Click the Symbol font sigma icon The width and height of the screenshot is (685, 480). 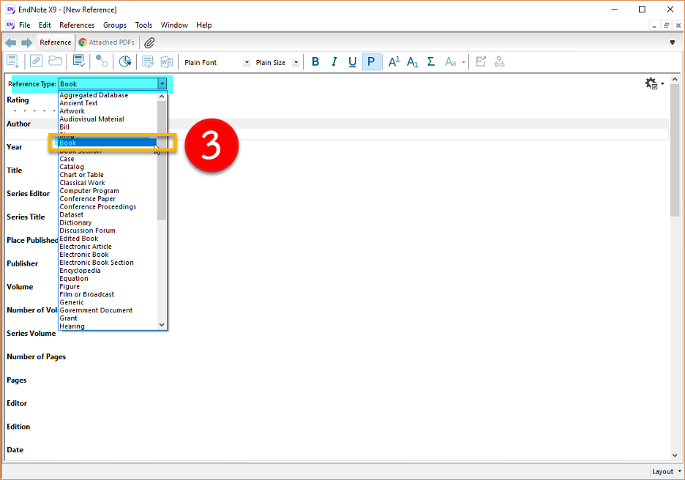tap(431, 62)
